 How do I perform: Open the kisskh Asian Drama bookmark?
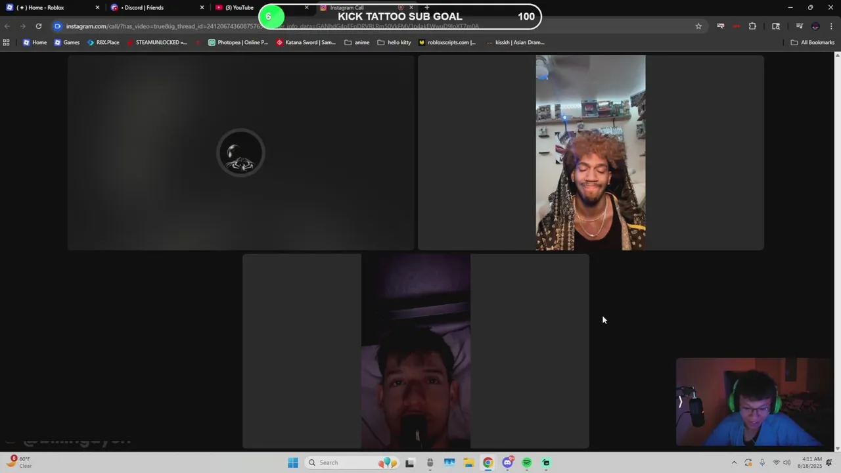click(x=516, y=42)
